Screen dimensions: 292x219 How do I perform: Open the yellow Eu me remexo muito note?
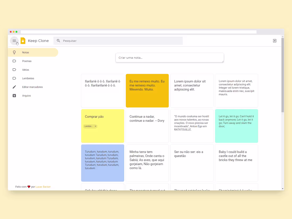tap(147, 90)
